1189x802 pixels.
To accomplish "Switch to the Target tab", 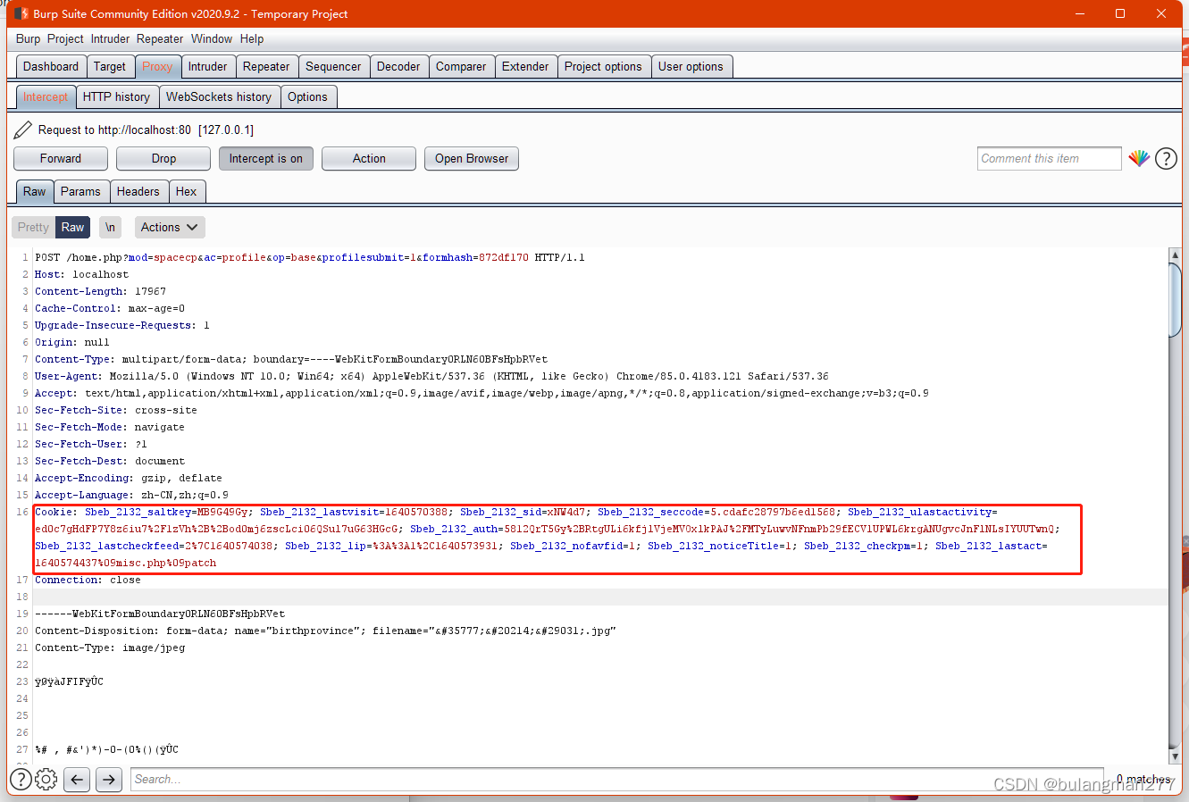I will click(110, 66).
